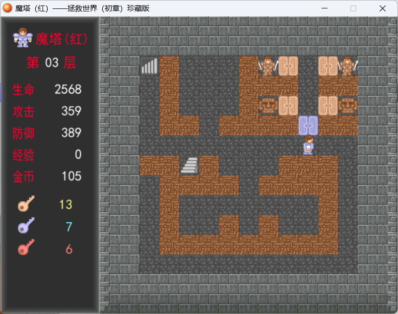The width and height of the screenshot is (398, 314).
Task: Minimize the game window
Action: tap(325, 8)
